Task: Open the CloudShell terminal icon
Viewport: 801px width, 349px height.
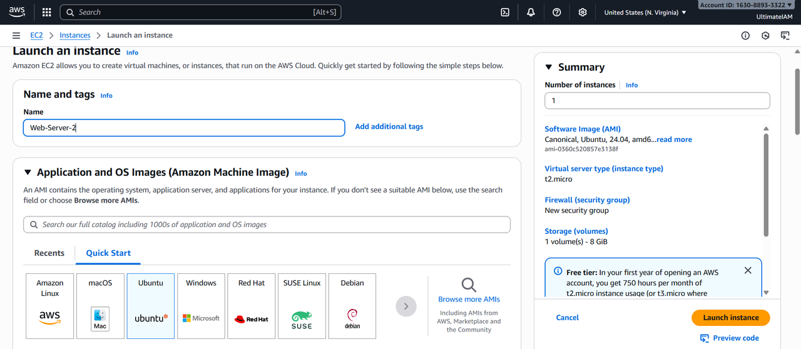Action: pyautogui.click(x=505, y=13)
